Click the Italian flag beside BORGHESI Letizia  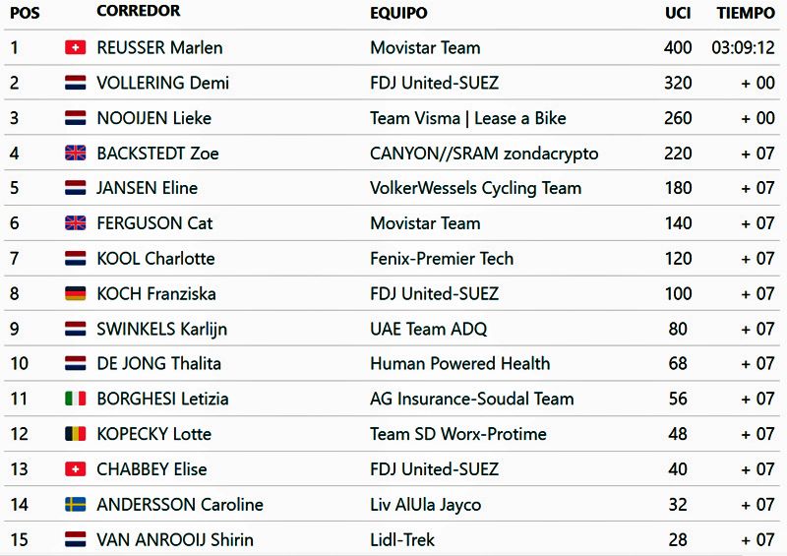pos(75,400)
